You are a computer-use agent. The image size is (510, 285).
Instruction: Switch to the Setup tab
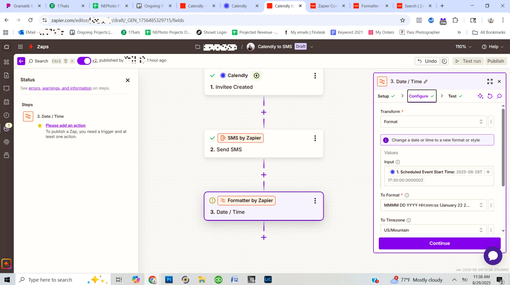pos(386,96)
